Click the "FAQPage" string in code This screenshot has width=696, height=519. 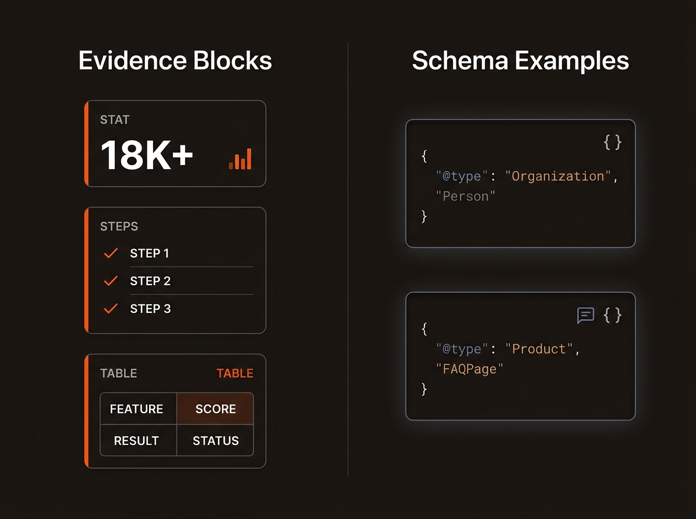[x=470, y=369]
